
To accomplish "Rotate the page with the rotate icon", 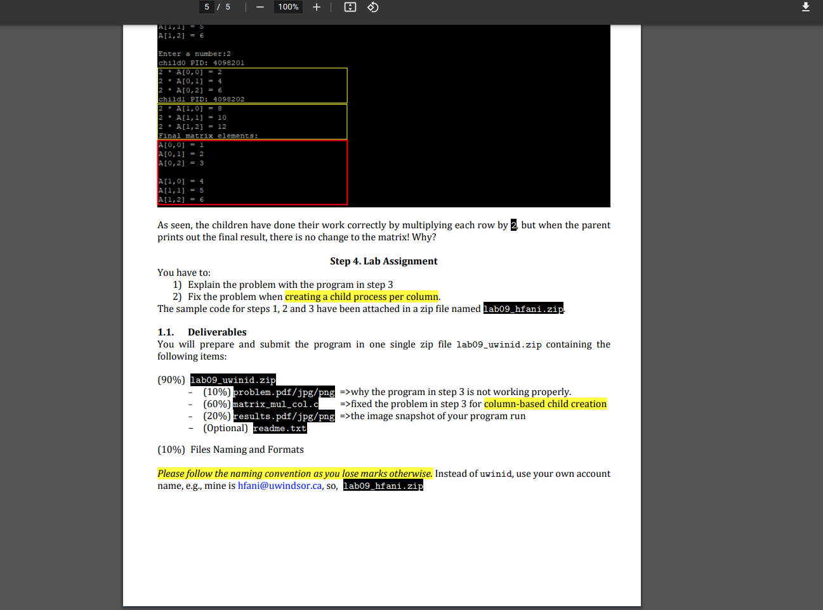I will point(372,7).
